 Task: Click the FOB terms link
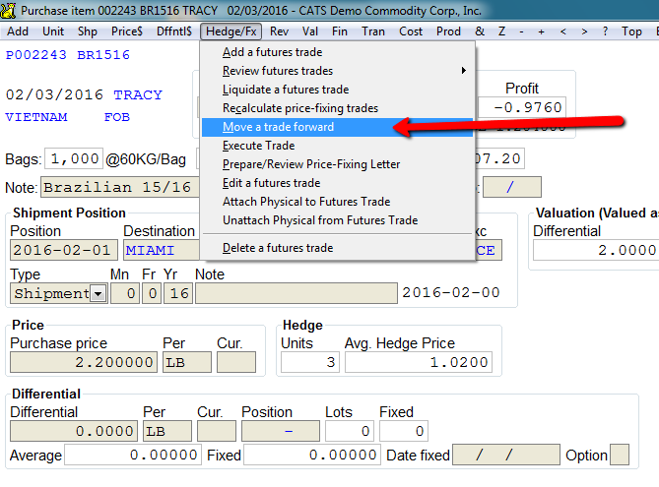pos(117,117)
